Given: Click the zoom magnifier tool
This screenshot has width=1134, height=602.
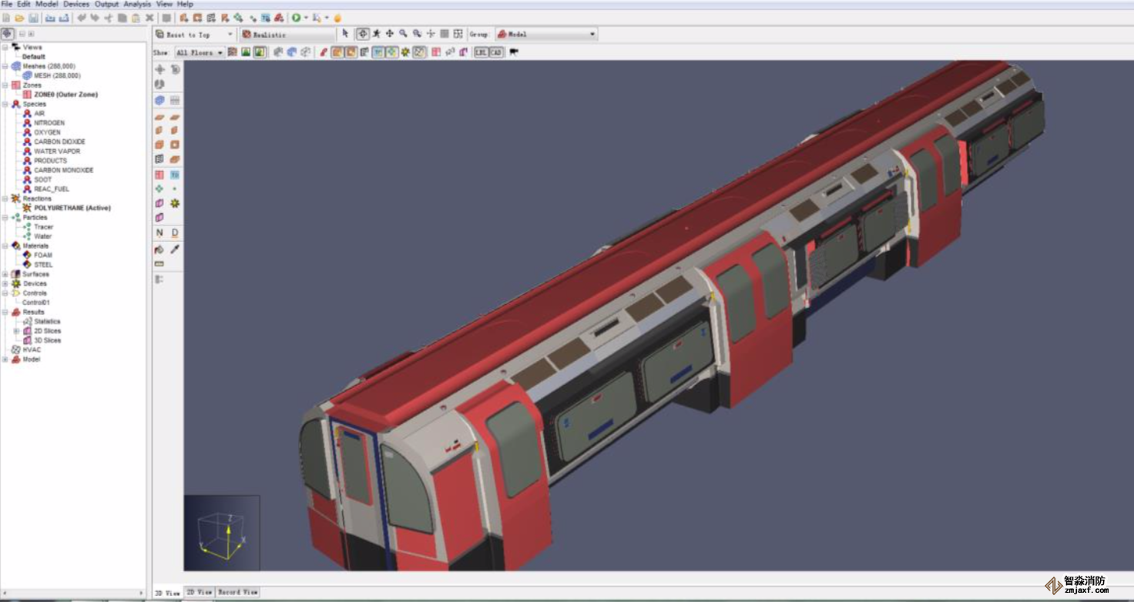Looking at the screenshot, I should click(x=403, y=34).
